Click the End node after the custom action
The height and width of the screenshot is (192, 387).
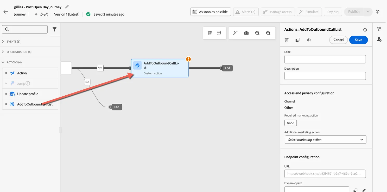point(227,68)
